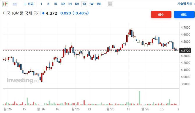Select the 30 minute interval
The image size is (195, 113).
[63, 4]
